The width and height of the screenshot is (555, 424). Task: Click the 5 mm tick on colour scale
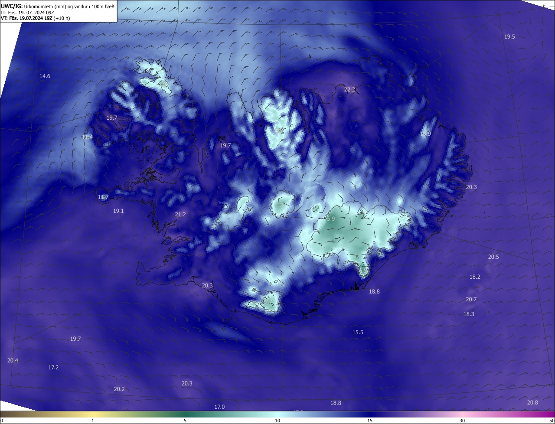185,421
